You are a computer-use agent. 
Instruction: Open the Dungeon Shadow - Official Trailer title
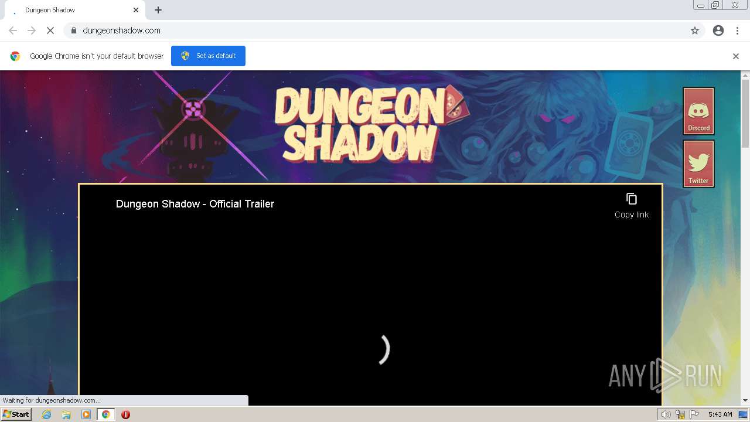(x=195, y=204)
